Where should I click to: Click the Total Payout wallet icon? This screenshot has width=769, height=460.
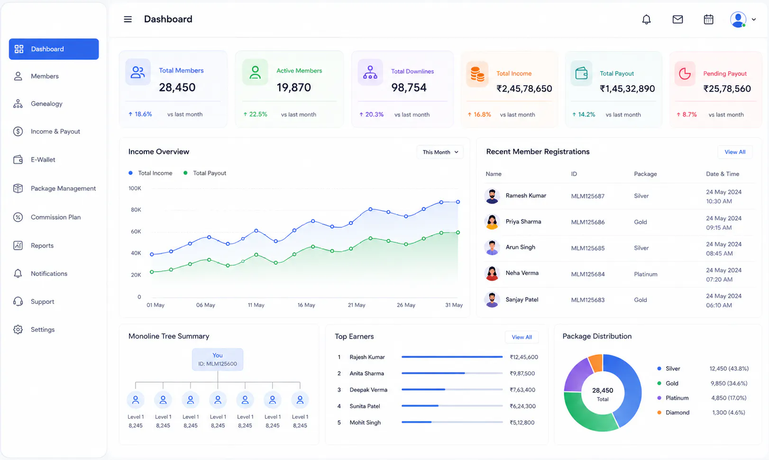(581, 74)
